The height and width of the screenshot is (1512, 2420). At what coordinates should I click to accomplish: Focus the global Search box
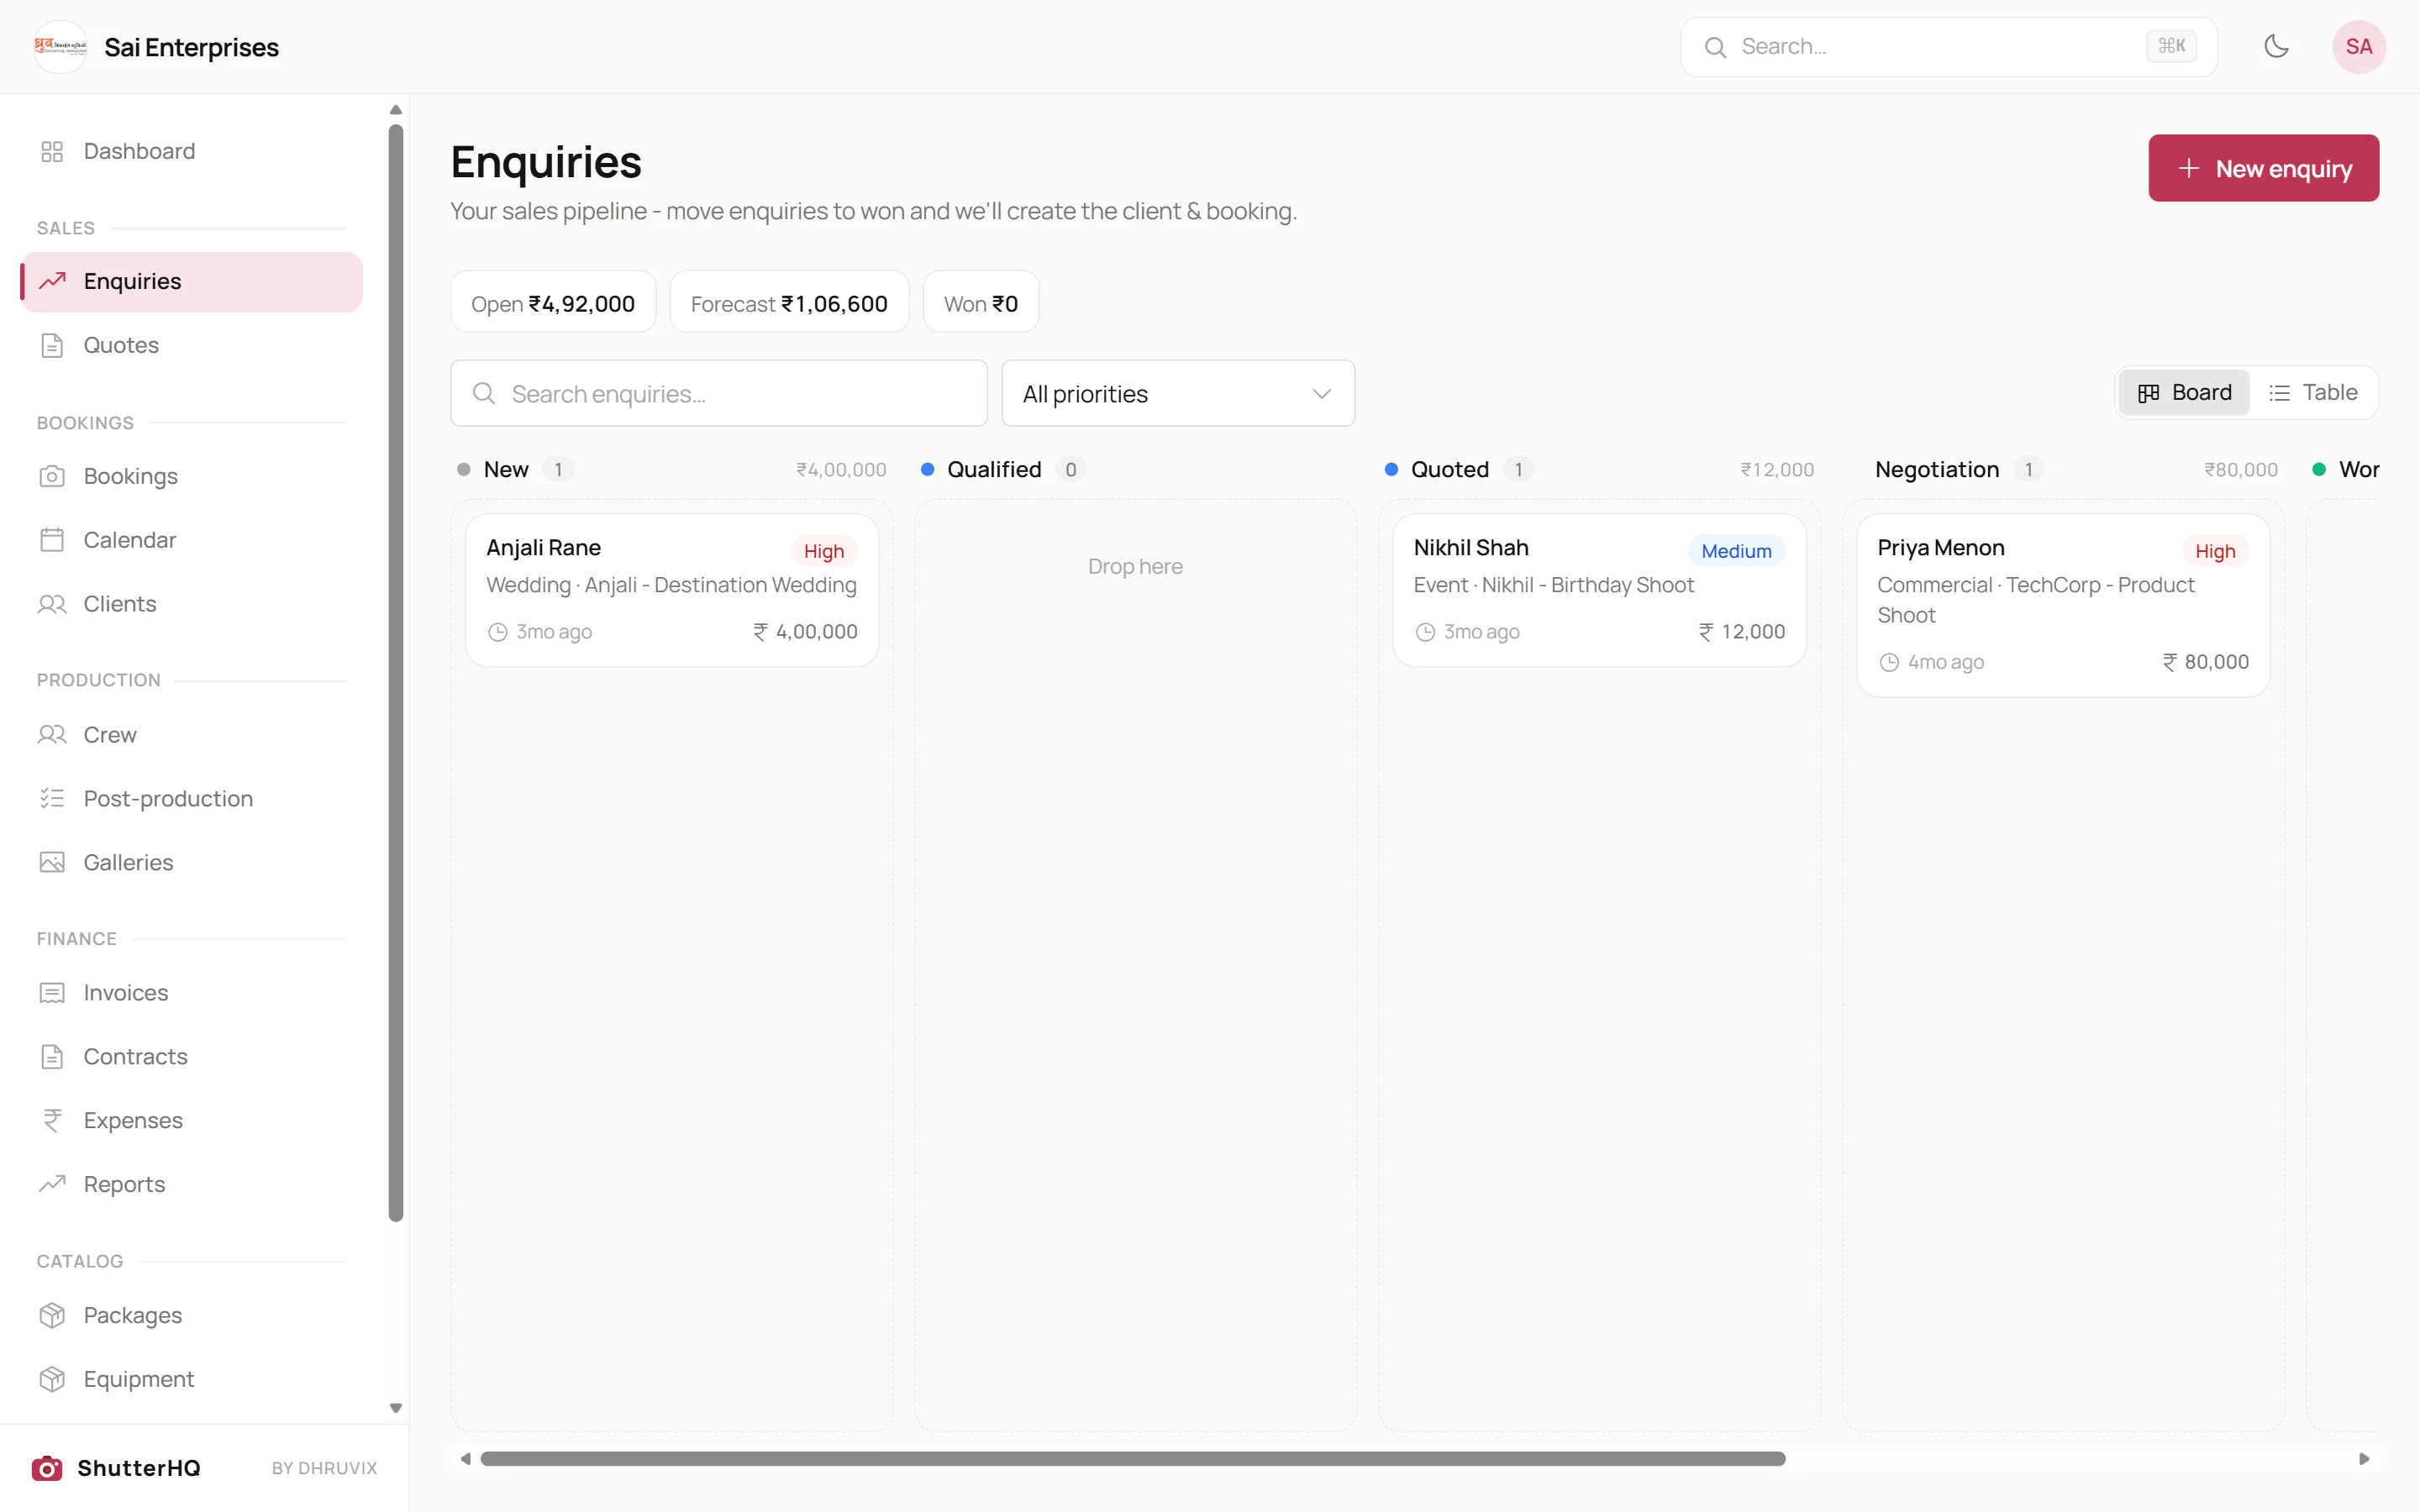tap(1948, 47)
